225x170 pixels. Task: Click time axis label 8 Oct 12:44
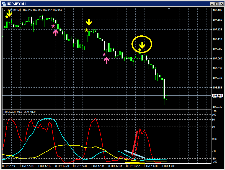coord(115,166)
